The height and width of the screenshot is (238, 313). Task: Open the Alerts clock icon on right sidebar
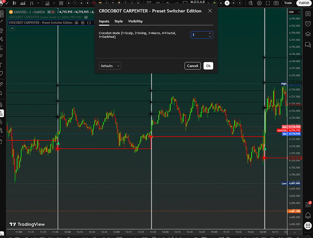(x=308, y=24)
